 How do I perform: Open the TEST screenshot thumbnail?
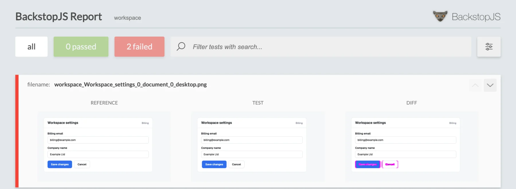pyautogui.click(x=258, y=146)
